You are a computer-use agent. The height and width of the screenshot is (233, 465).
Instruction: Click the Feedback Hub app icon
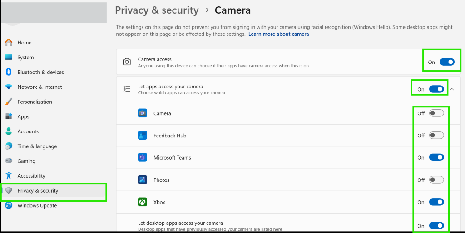point(142,136)
